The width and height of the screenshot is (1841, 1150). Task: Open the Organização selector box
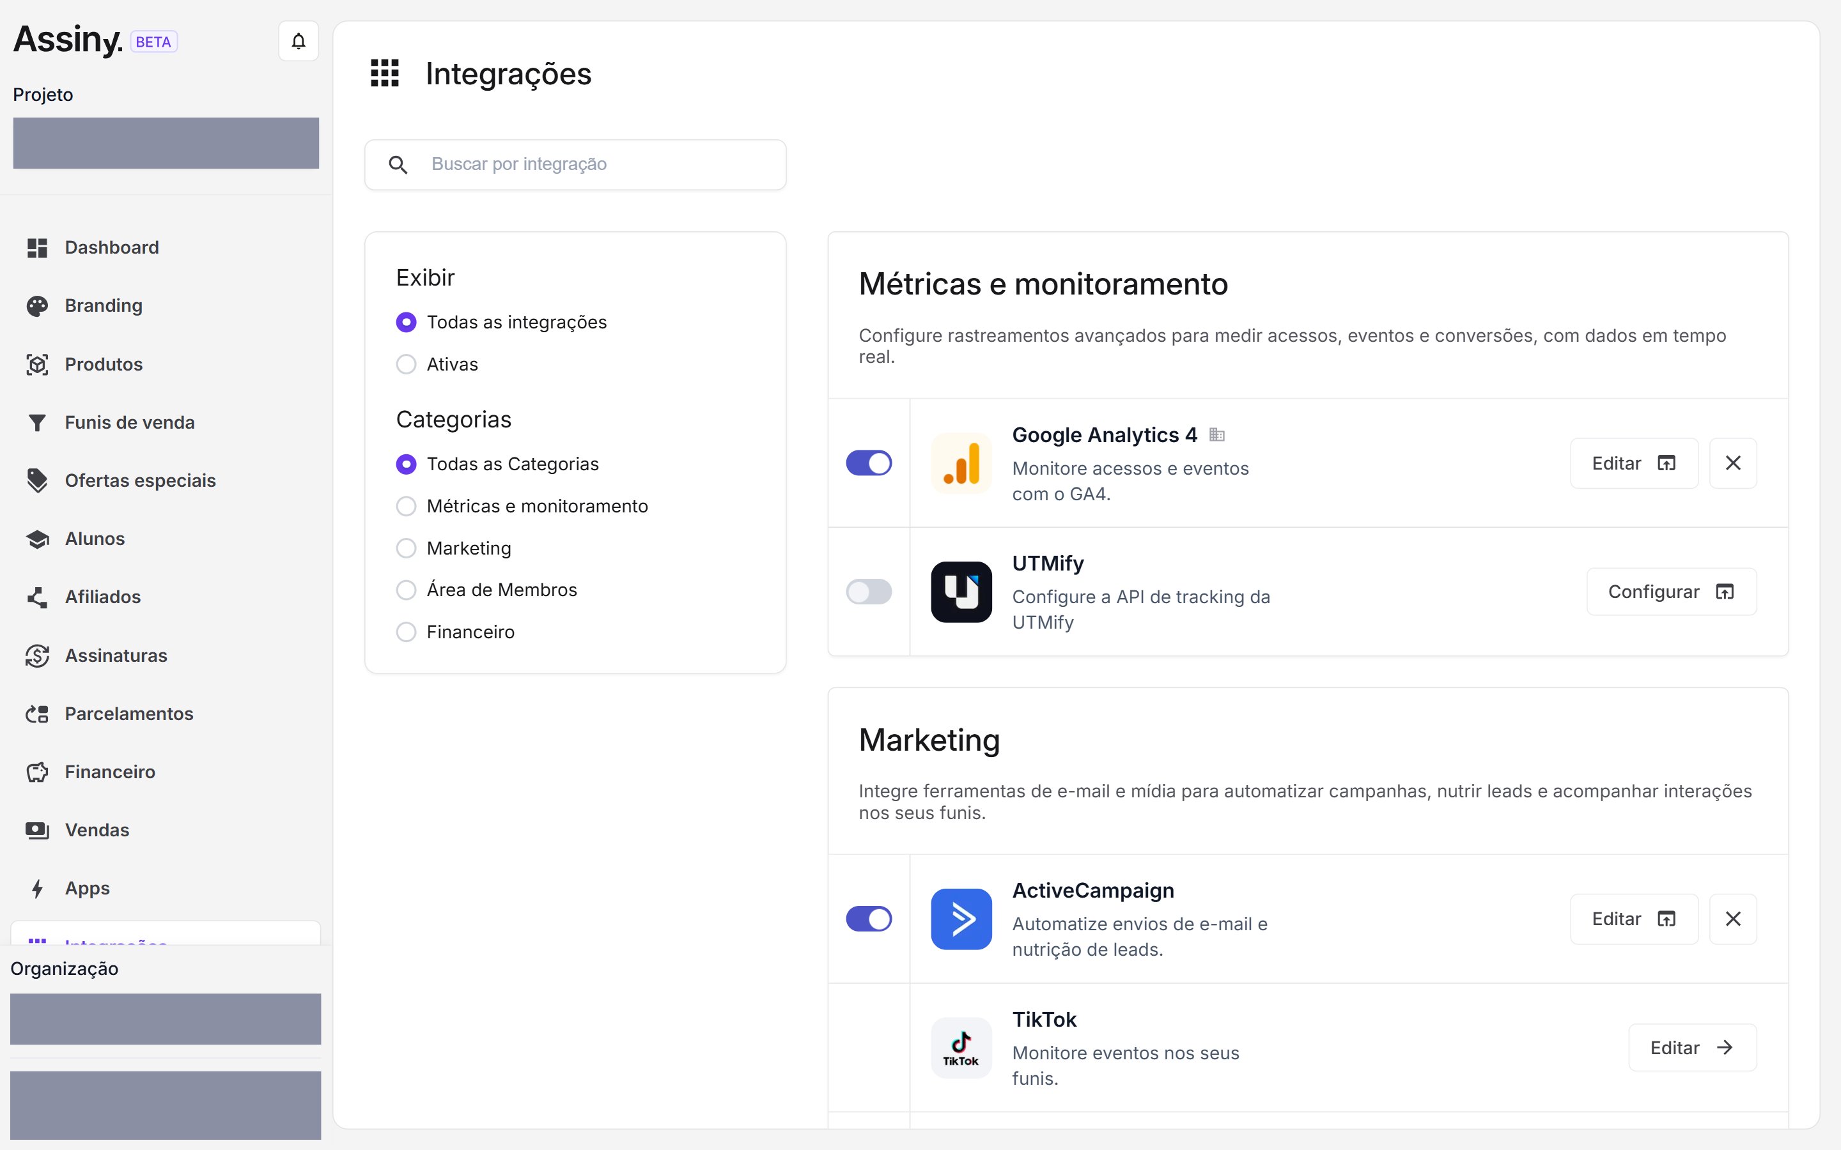pyautogui.click(x=165, y=1019)
